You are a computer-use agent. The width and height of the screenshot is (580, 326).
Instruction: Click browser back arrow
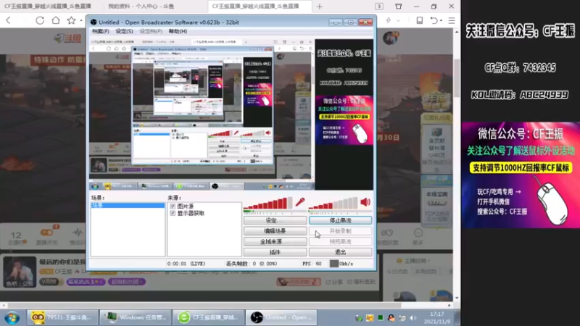(x=9, y=20)
